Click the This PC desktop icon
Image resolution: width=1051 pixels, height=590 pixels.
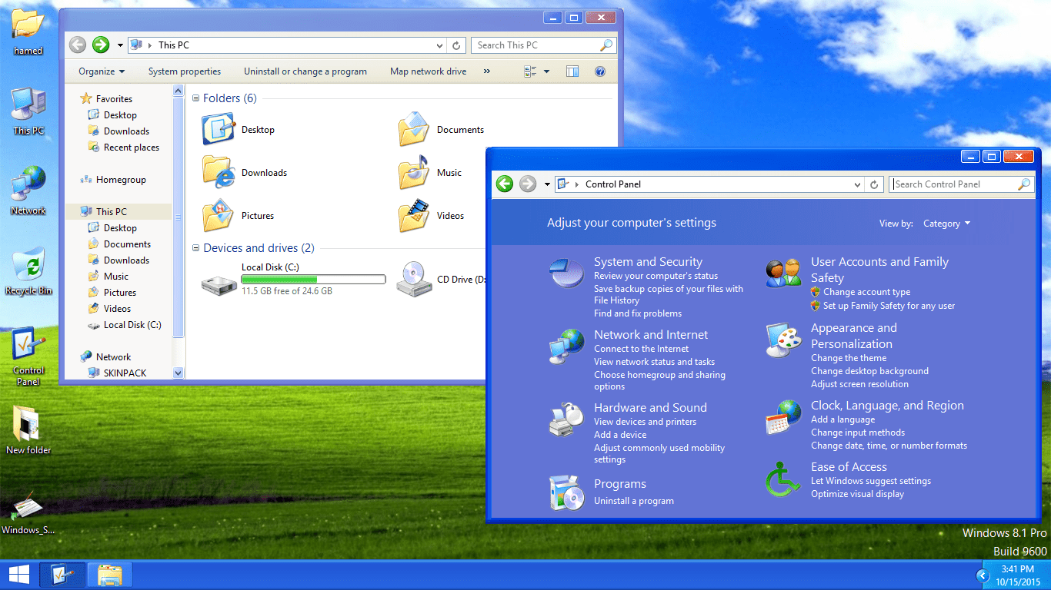[x=28, y=104]
